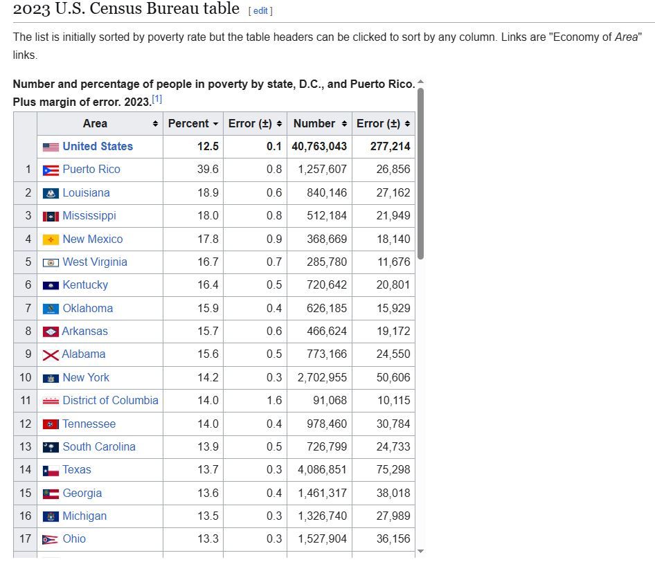Viewport: 655px width, 562px height.
Task: Select the 4,086,851 cell for Texas
Action: 320,470
